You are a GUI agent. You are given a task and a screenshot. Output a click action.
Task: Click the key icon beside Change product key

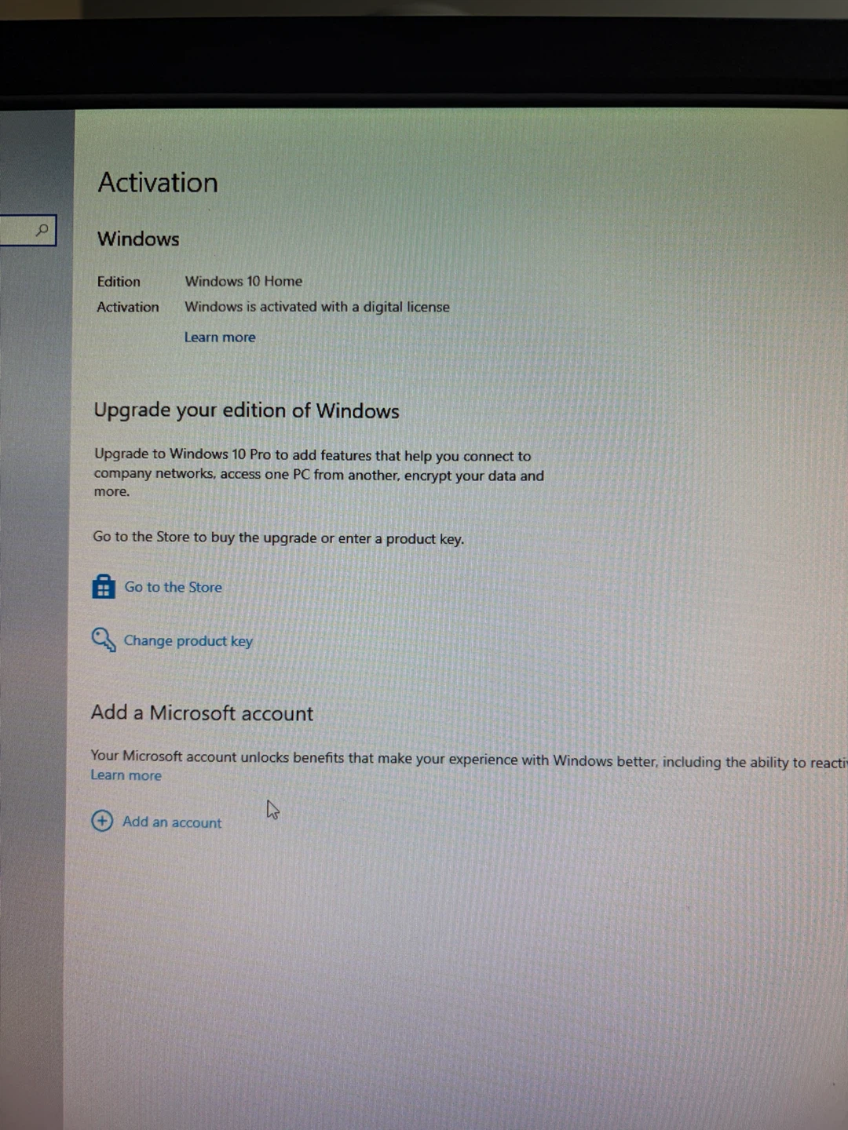point(104,640)
